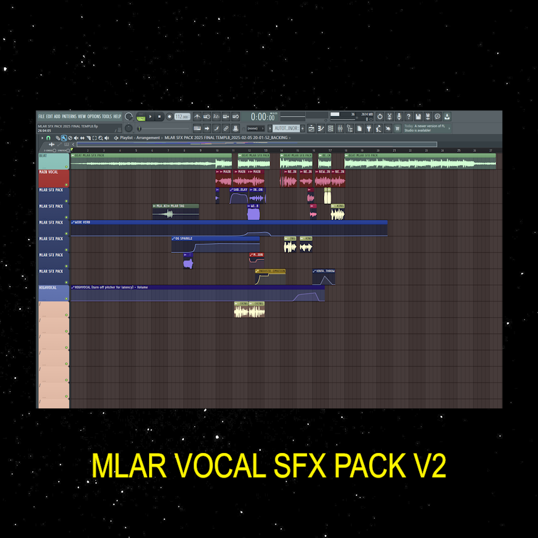Image resolution: width=538 pixels, height=538 pixels.
Task: Open the (none) selector dropdown
Action: [x=255, y=129]
